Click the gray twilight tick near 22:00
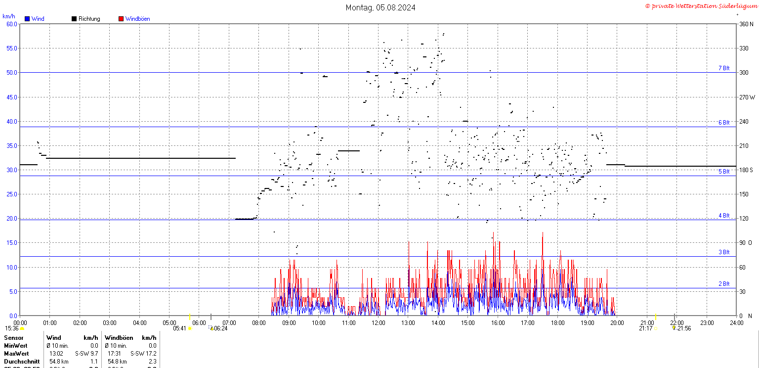This screenshot has width=759, height=368. (675, 317)
